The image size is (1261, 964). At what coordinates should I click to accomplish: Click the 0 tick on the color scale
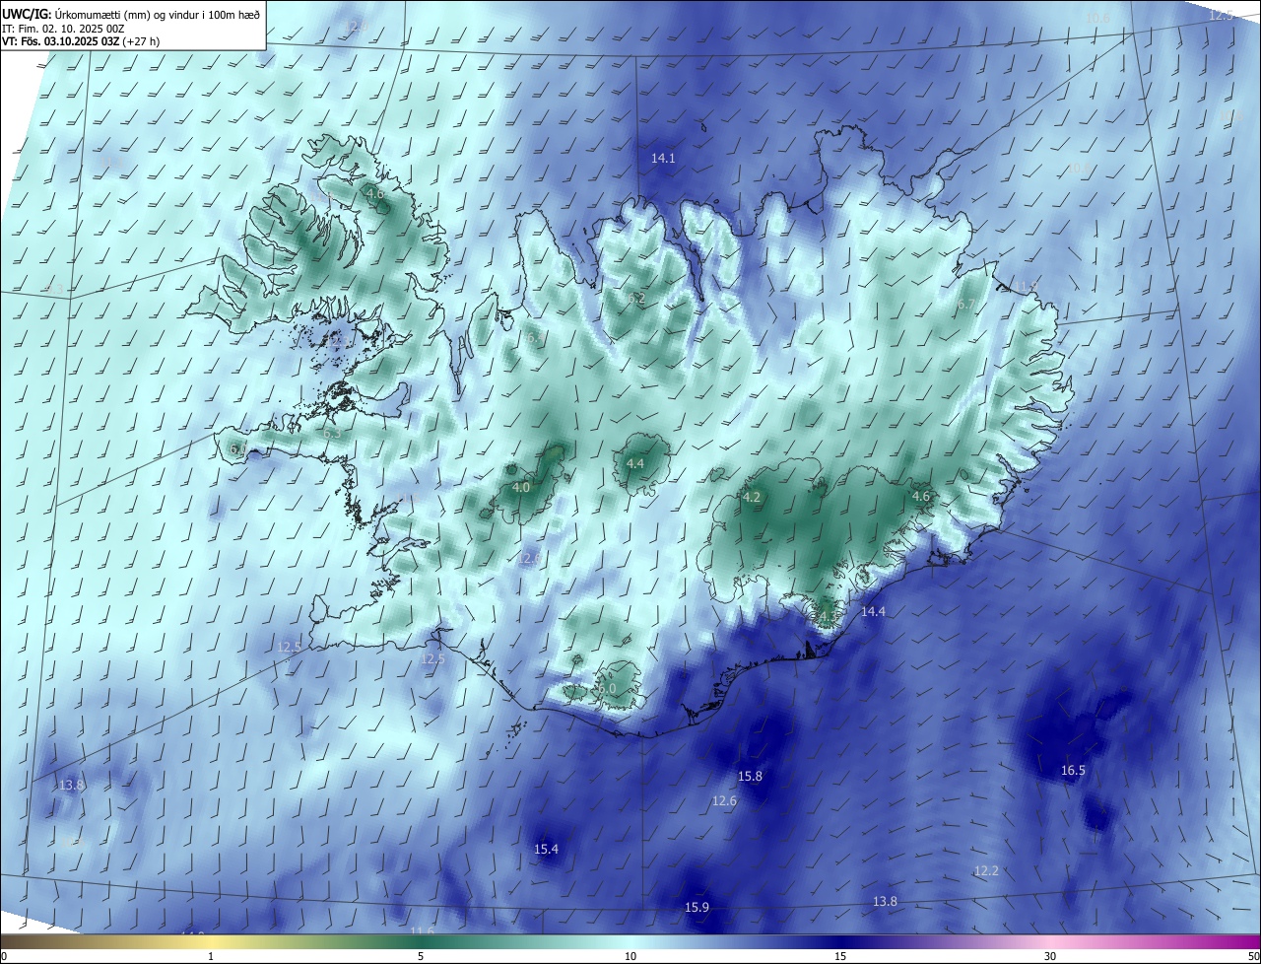4,957
